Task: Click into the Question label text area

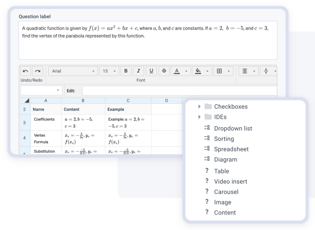Action: coord(148,40)
